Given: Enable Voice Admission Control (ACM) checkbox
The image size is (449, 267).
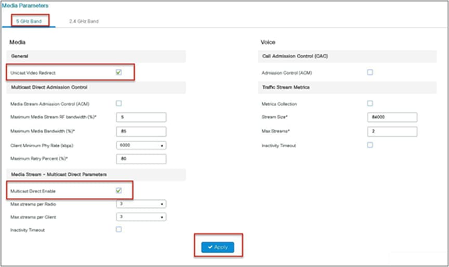Looking at the screenshot, I should pos(370,72).
